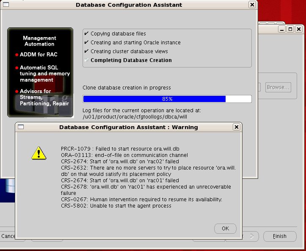Click the checkmark beside Copying database files

click(x=86, y=34)
